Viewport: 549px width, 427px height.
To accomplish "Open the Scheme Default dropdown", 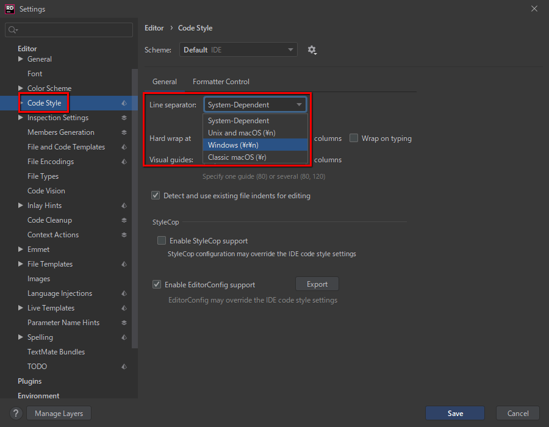I will click(239, 49).
